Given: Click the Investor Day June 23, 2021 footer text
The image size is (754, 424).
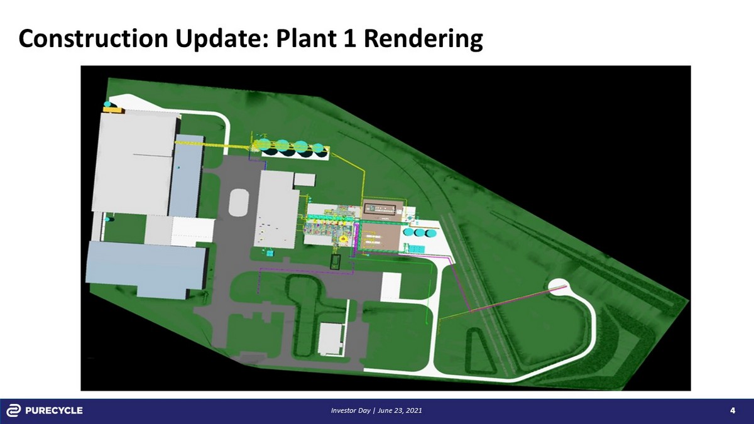Looking at the screenshot, I should [x=376, y=411].
